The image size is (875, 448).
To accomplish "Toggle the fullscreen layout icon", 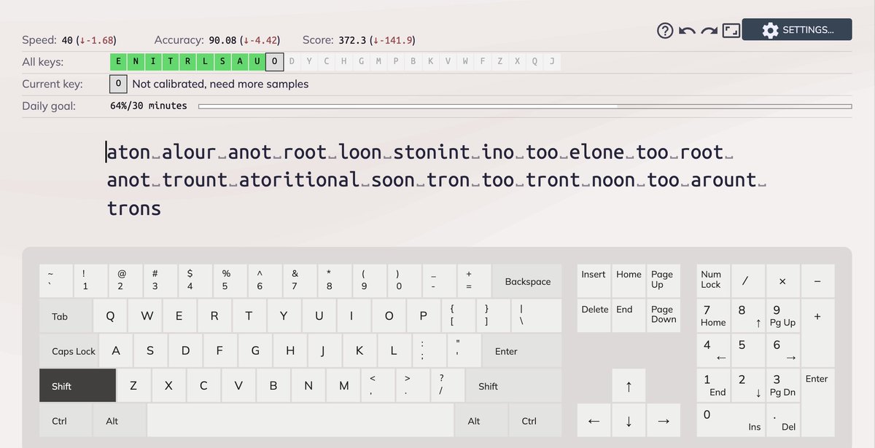I will 731,31.
